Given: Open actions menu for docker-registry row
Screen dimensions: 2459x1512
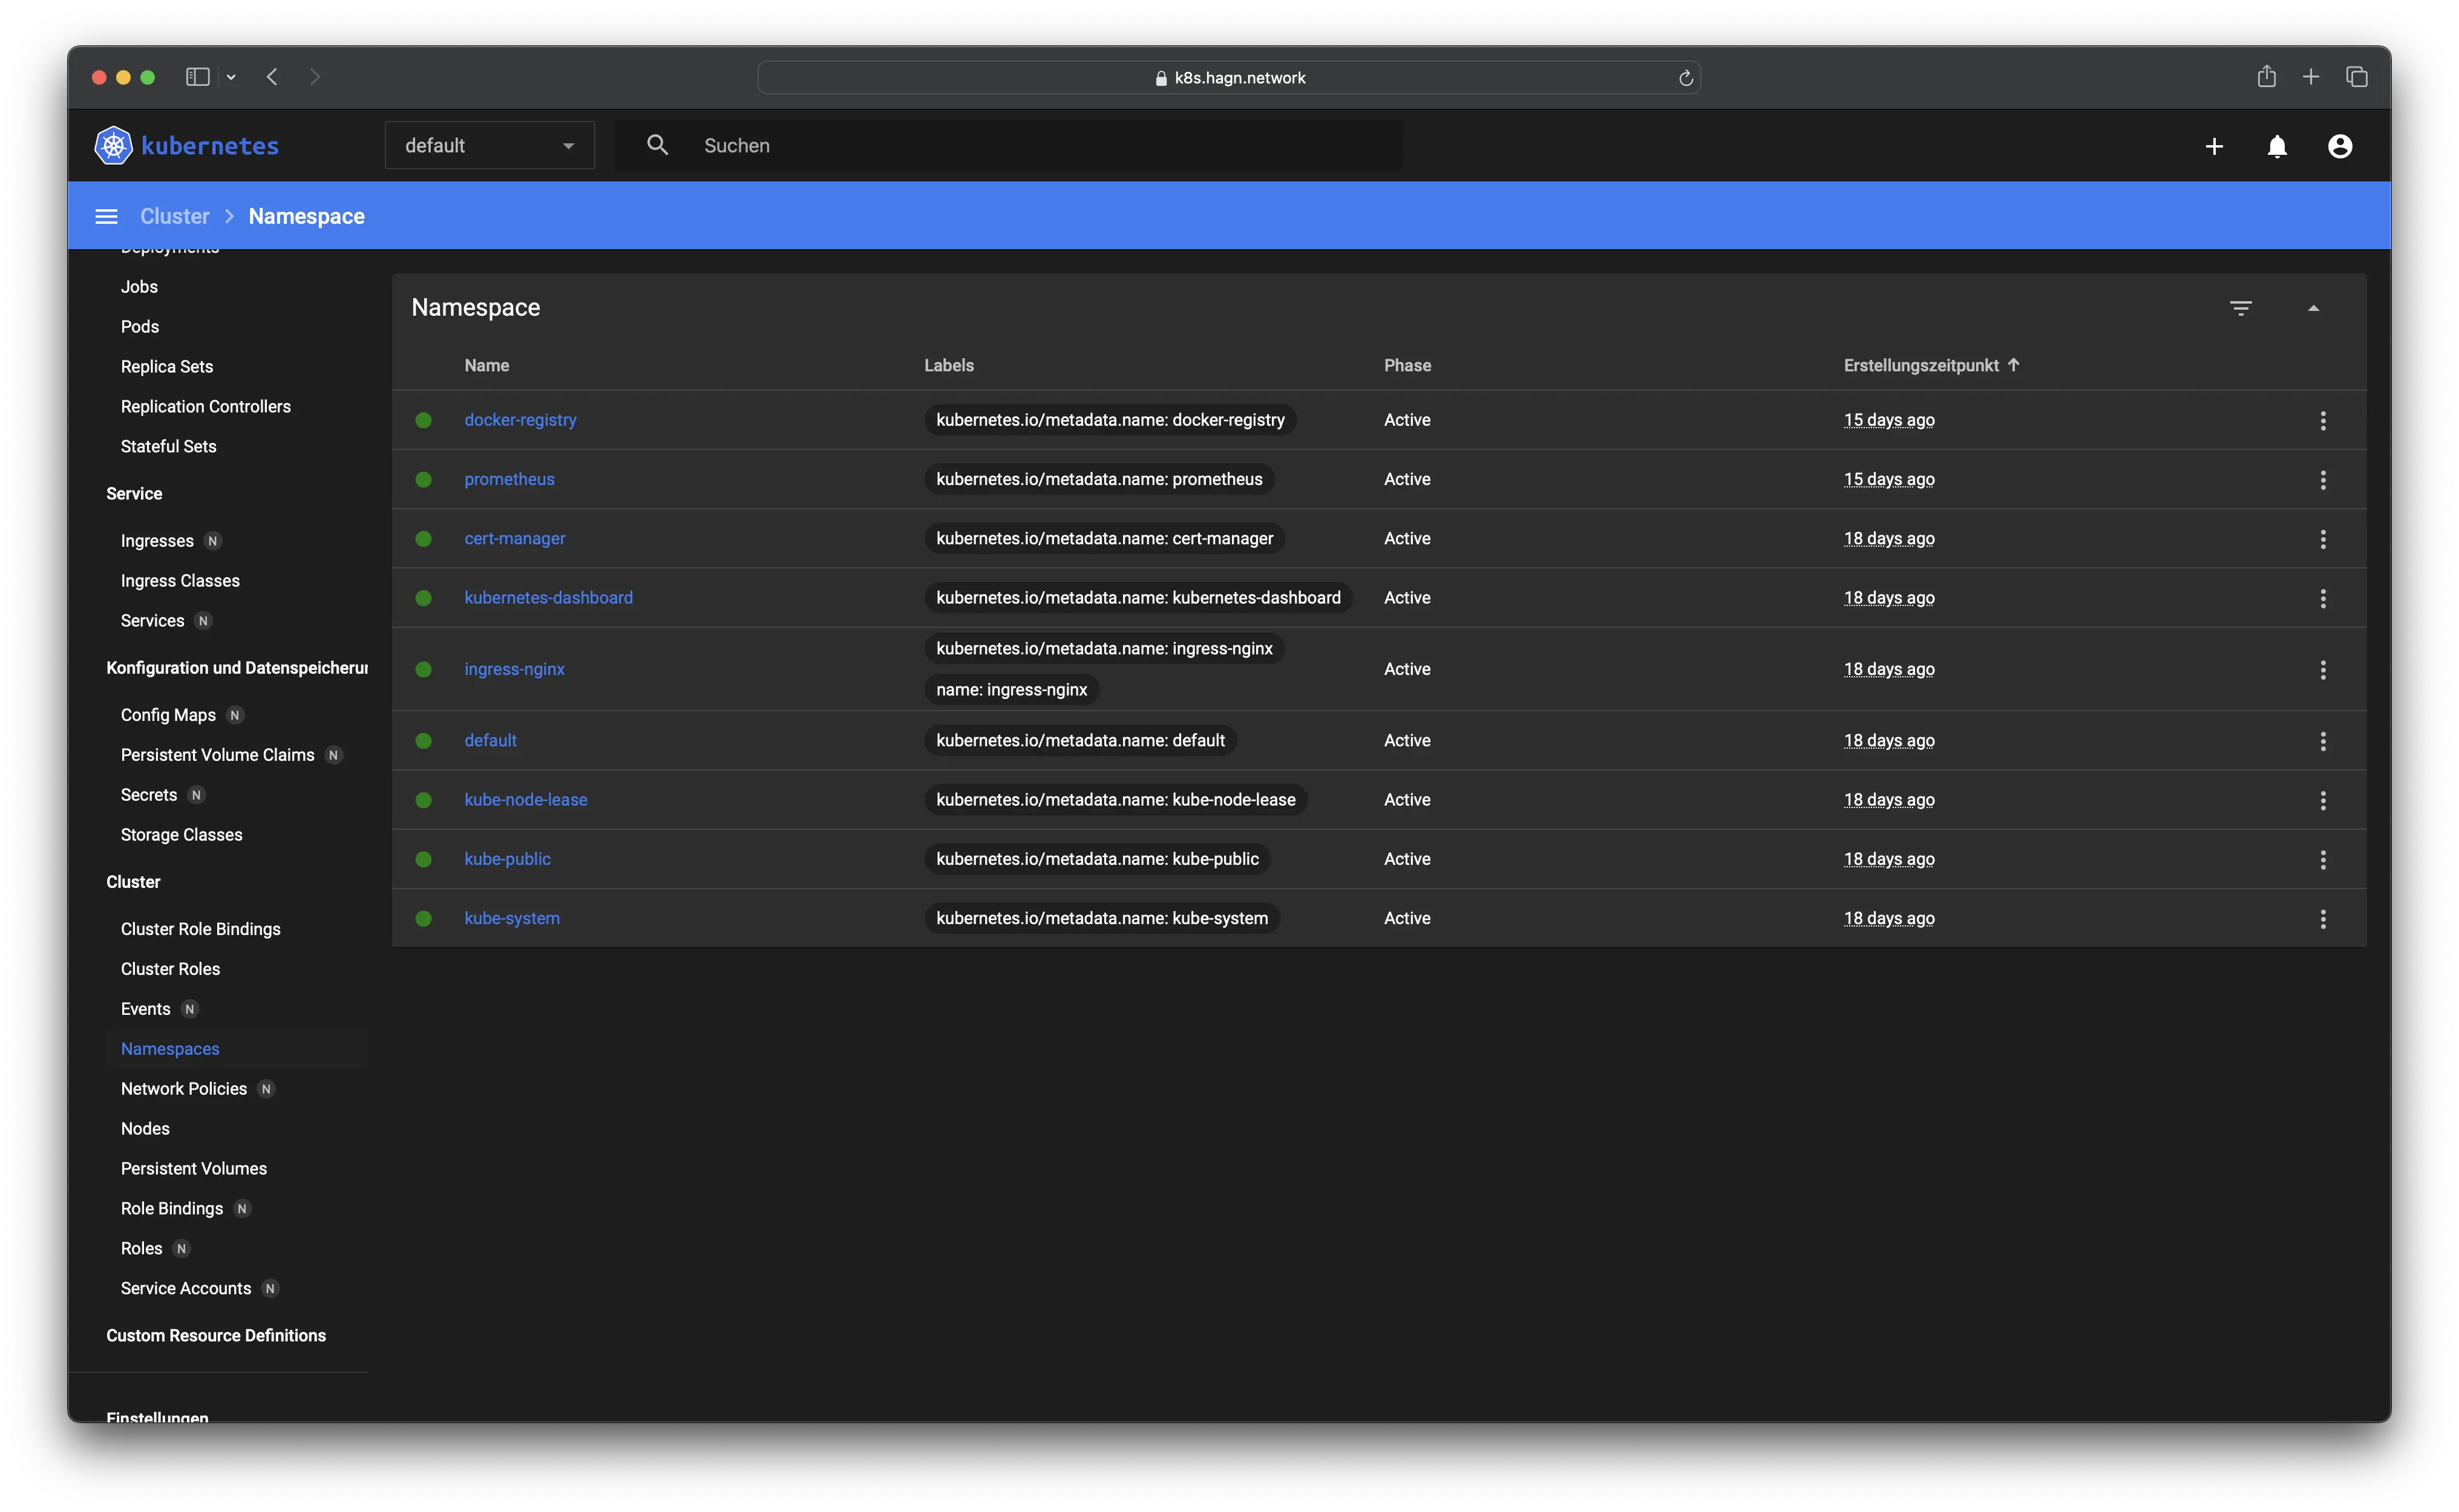Looking at the screenshot, I should (x=2323, y=421).
